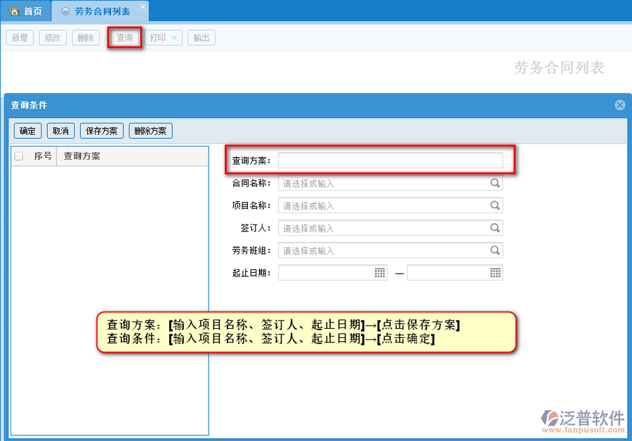Switch to the 劳务合同列表 tab
The height and width of the screenshot is (441, 632).
click(x=100, y=11)
